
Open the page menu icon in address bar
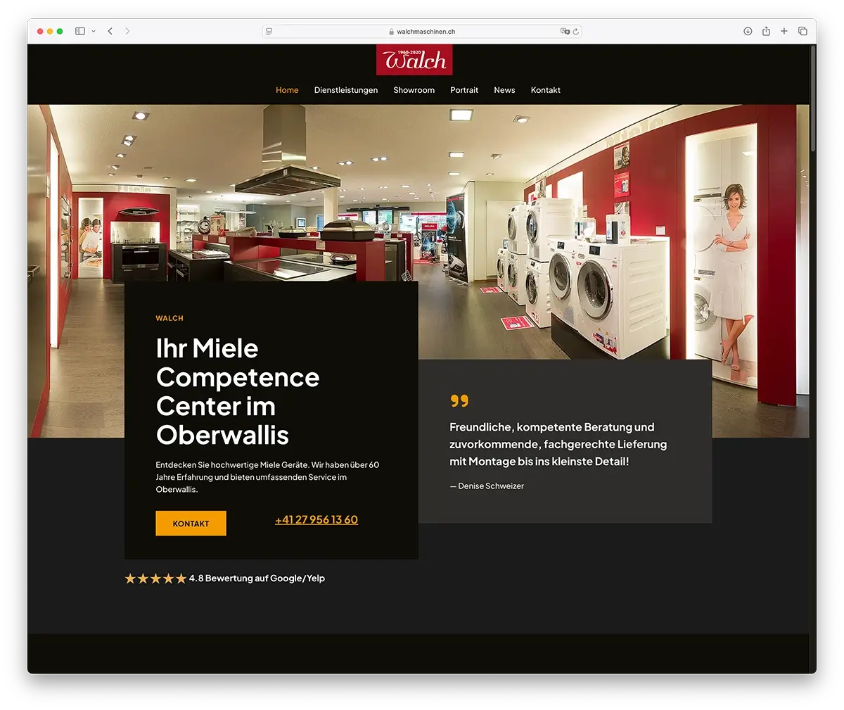coord(269,31)
